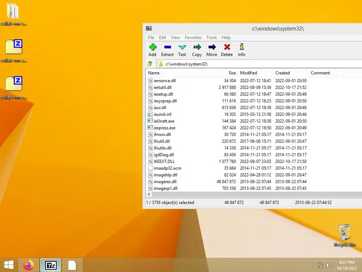
Task: Click the blank document taskbar icon
Action: [72, 265]
